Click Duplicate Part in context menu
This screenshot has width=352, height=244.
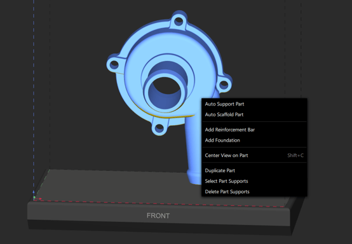pos(254,170)
